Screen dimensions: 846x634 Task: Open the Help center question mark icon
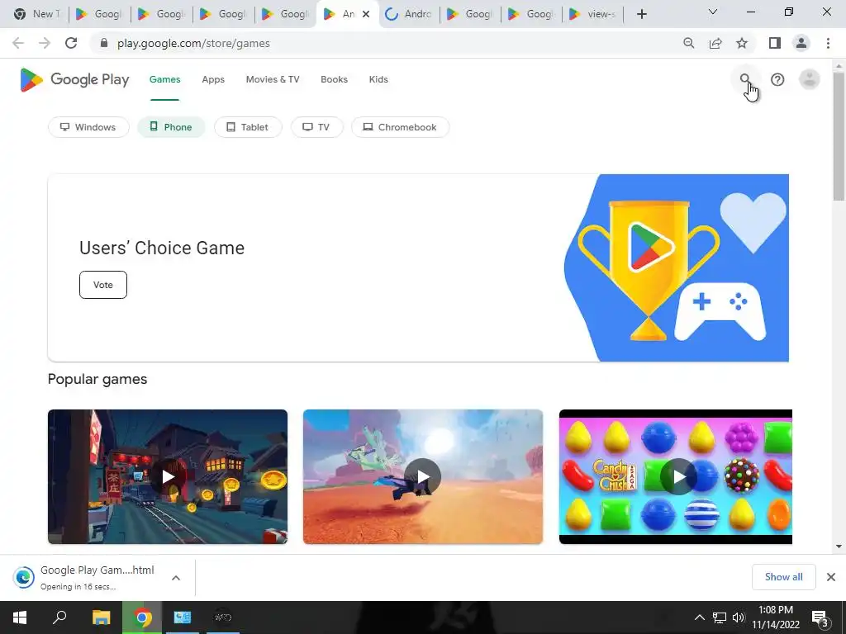(x=777, y=80)
